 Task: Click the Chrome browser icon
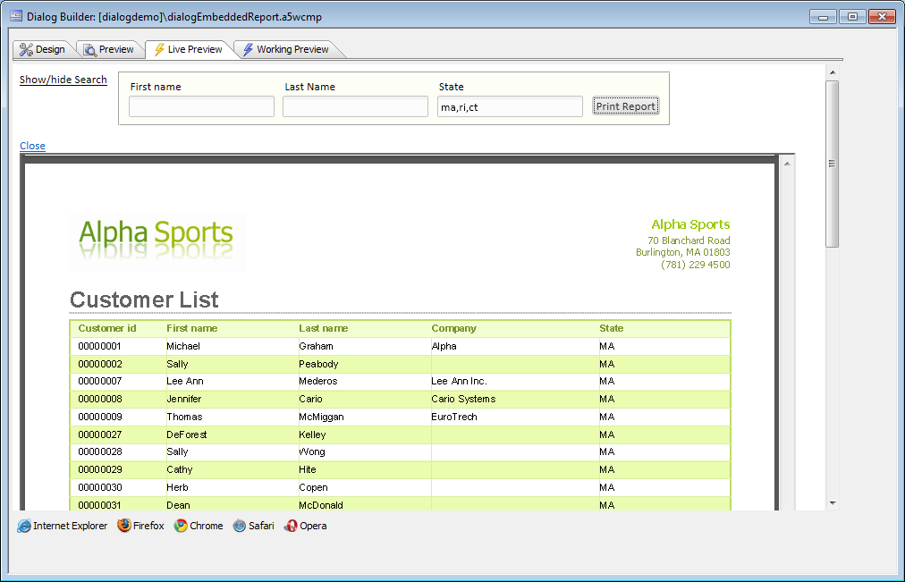181,526
